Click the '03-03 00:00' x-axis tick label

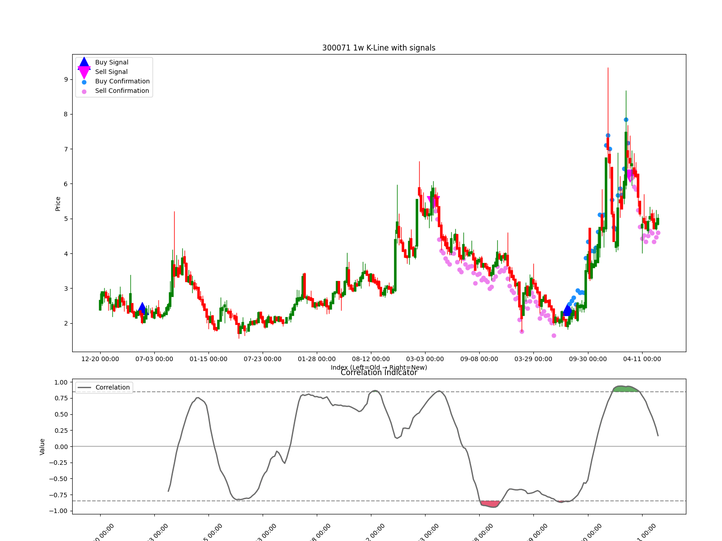(425, 359)
